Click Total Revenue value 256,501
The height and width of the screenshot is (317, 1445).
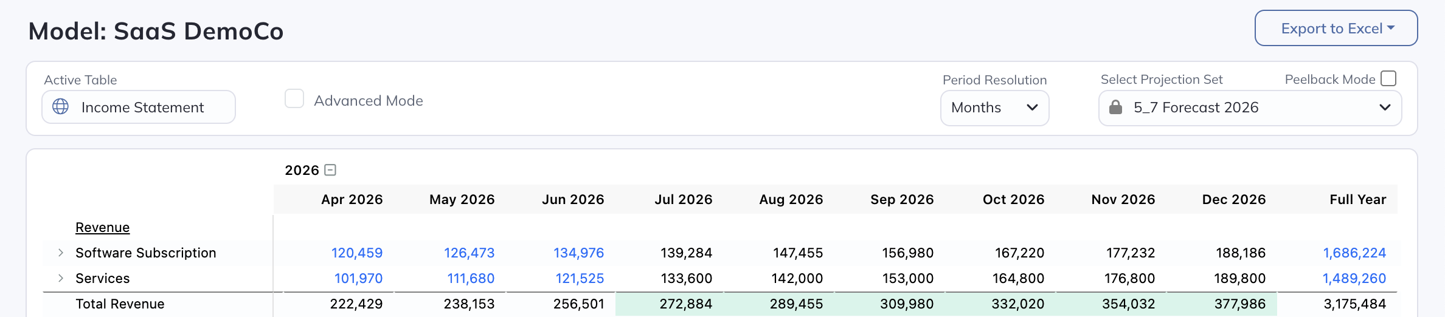[x=578, y=304]
